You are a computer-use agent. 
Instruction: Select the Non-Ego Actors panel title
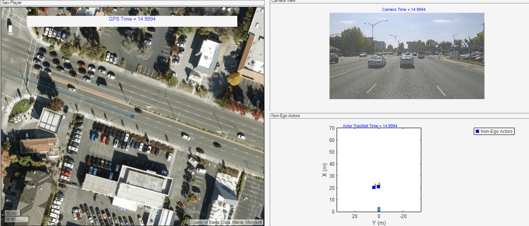285,116
